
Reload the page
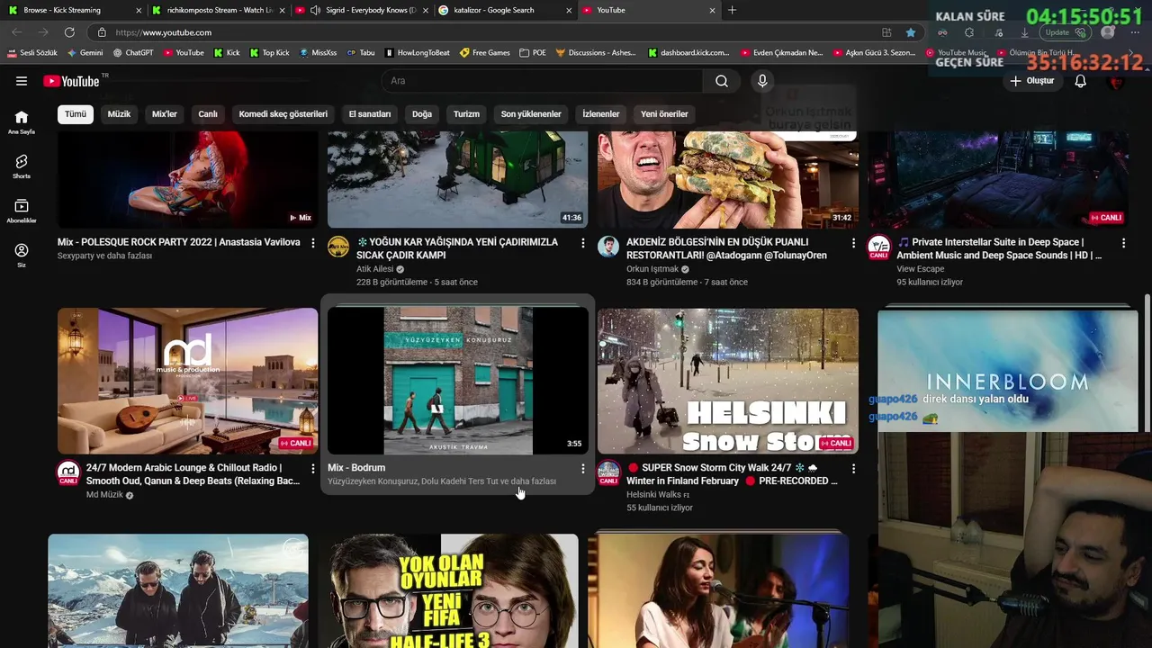click(69, 32)
